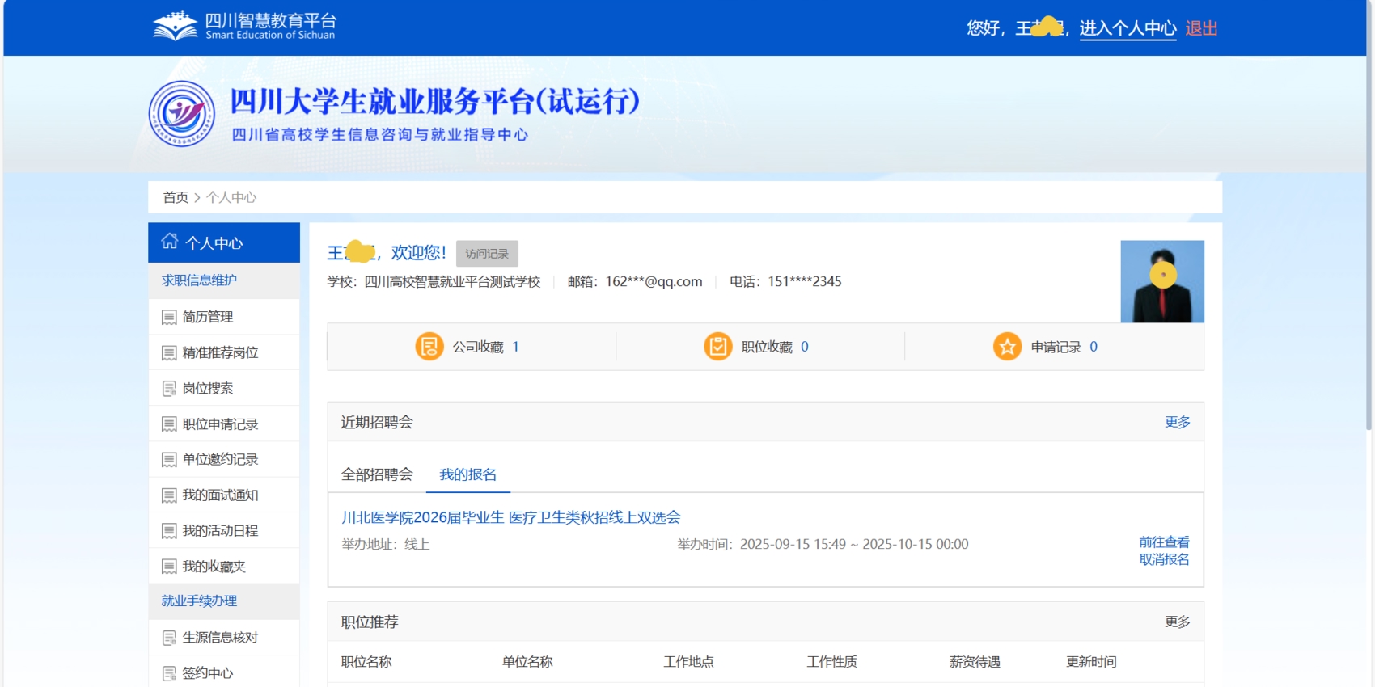Select the 我的报名 tab

pyautogui.click(x=467, y=474)
